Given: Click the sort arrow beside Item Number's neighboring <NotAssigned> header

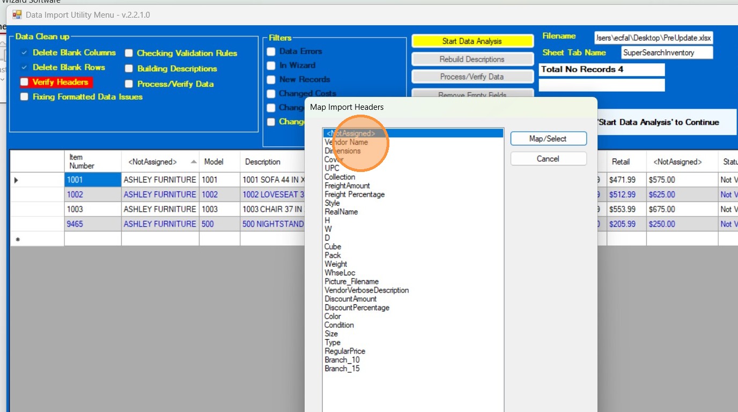Looking at the screenshot, I should [194, 162].
